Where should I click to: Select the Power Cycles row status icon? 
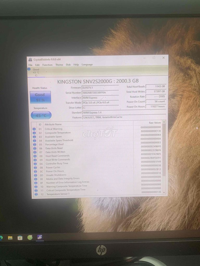coord(35,168)
